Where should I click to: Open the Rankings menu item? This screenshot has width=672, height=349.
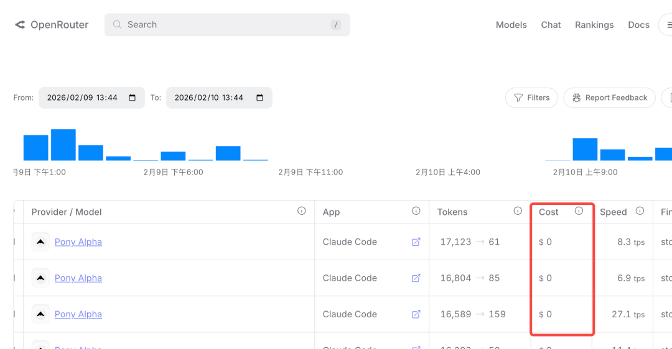click(594, 25)
